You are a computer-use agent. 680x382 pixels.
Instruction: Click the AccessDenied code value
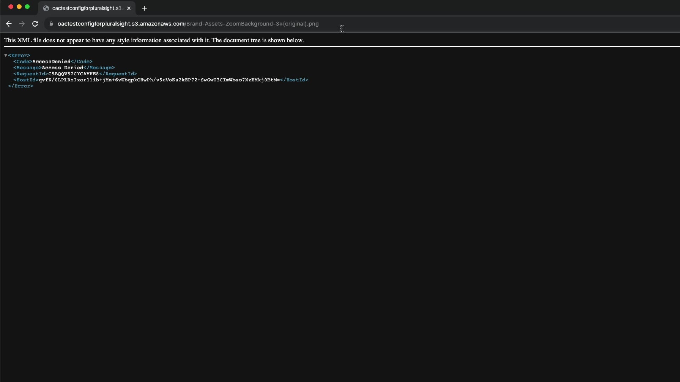pyautogui.click(x=51, y=62)
